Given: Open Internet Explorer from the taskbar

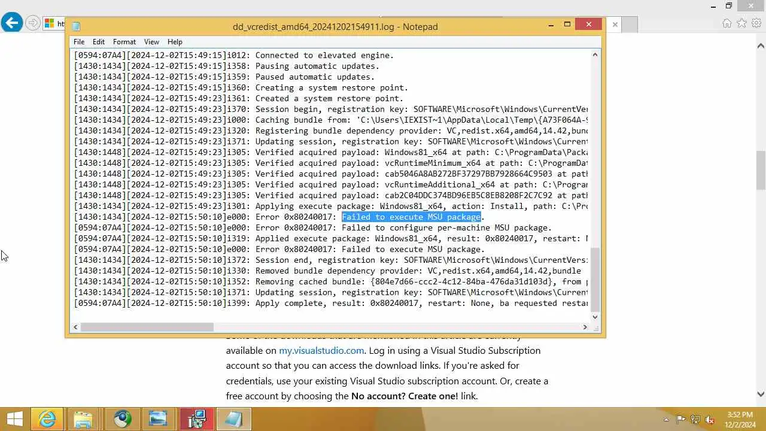Looking at the screenshot, I should pyautogui.click(x=47, y=419).
